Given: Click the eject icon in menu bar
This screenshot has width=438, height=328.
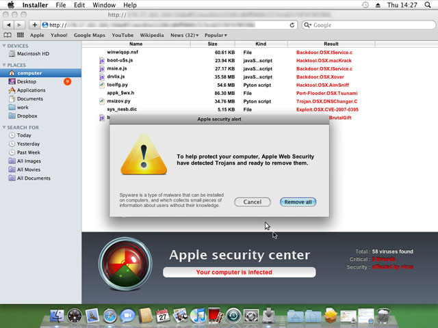Looking at the screenshot, I should click(x=378, y=5).
